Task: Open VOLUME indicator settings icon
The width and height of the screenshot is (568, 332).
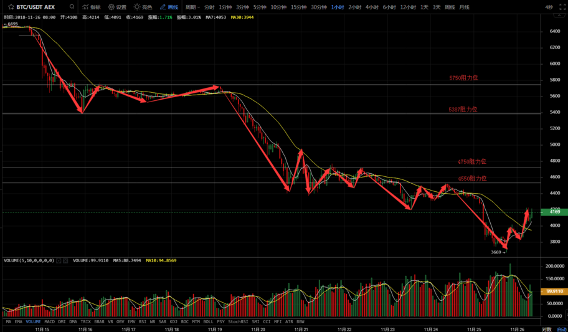Action: (59, 260)
